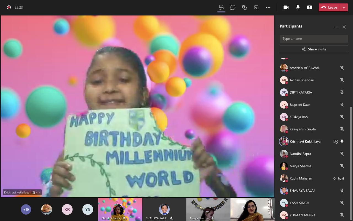
Task: Click the On hold status text
Action: [x=338, y=178]
